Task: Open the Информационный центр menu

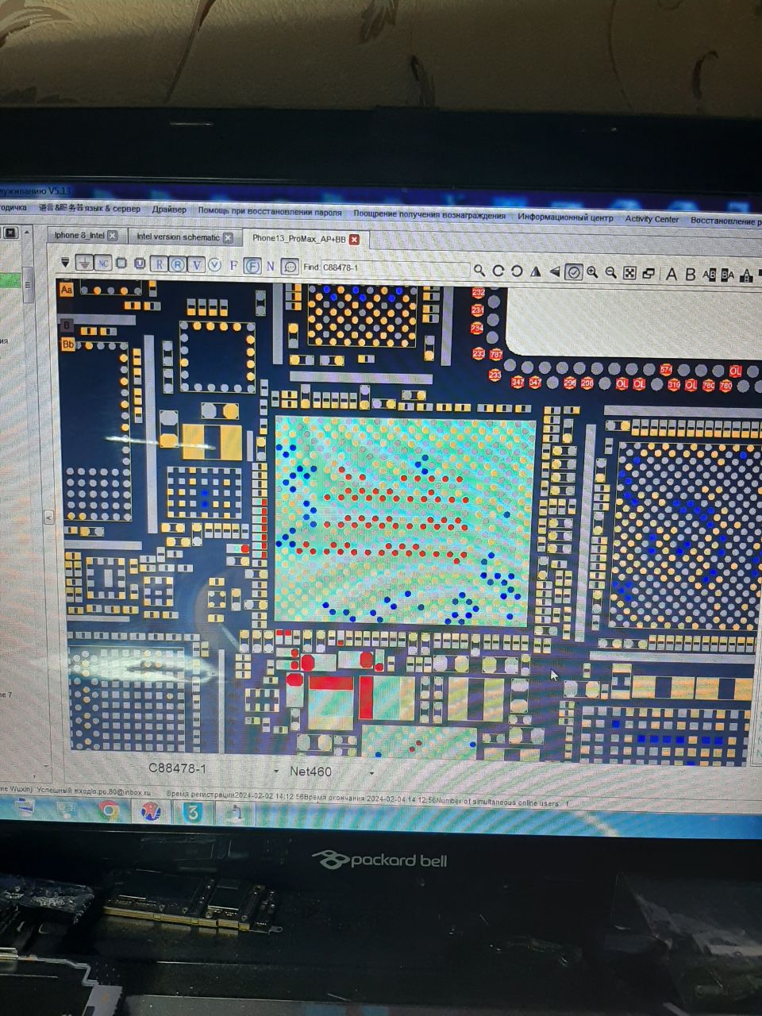Action: (566, 217)
